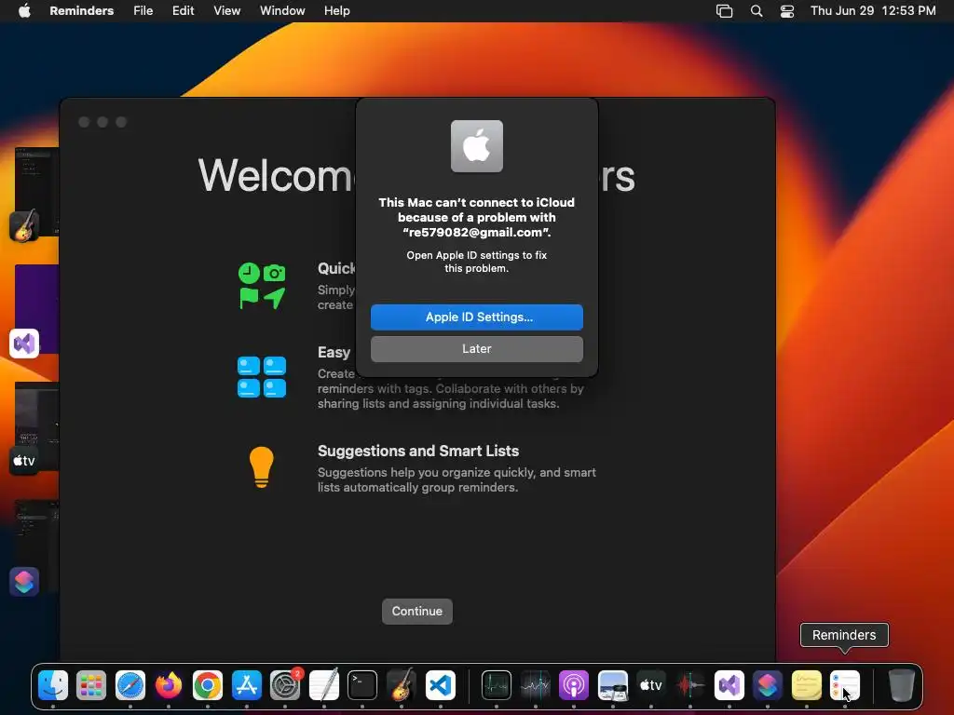Click the date and time clock
Viewport: 954px width, 715px height.
tap(873, 11)
